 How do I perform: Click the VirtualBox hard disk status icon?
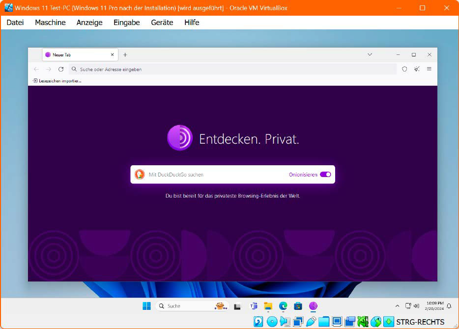coord(258,322)
